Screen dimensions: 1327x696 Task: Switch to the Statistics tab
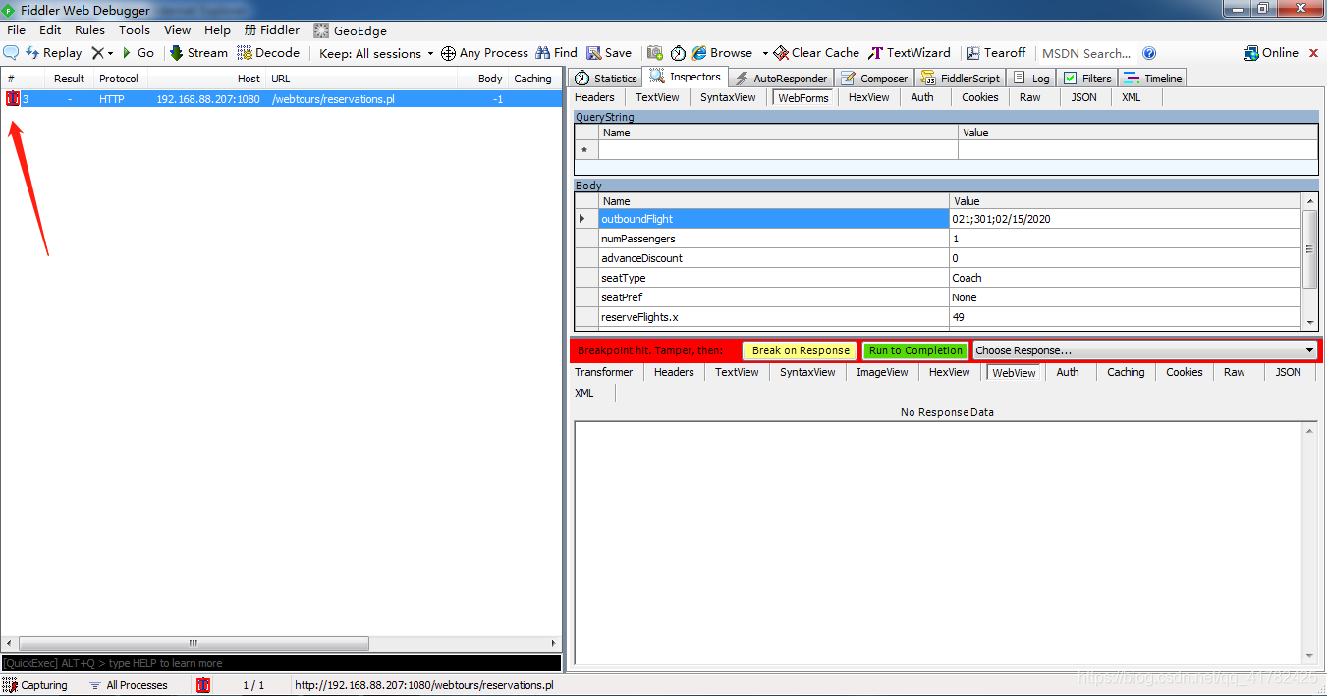(x=606, y=78)
